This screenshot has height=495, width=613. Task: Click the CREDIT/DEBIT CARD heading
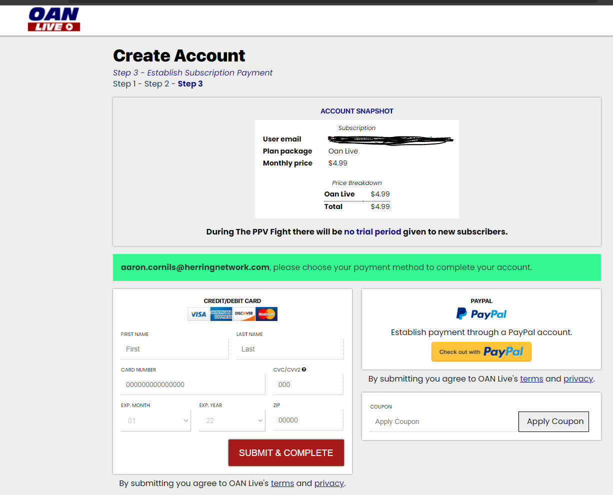pos(232,301)
